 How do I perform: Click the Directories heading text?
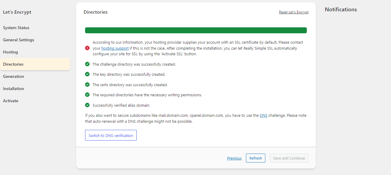coord(96,12)
